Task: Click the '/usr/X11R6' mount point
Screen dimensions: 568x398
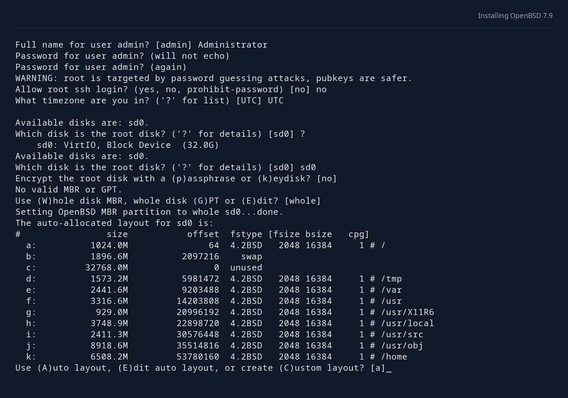Action: 407,312
